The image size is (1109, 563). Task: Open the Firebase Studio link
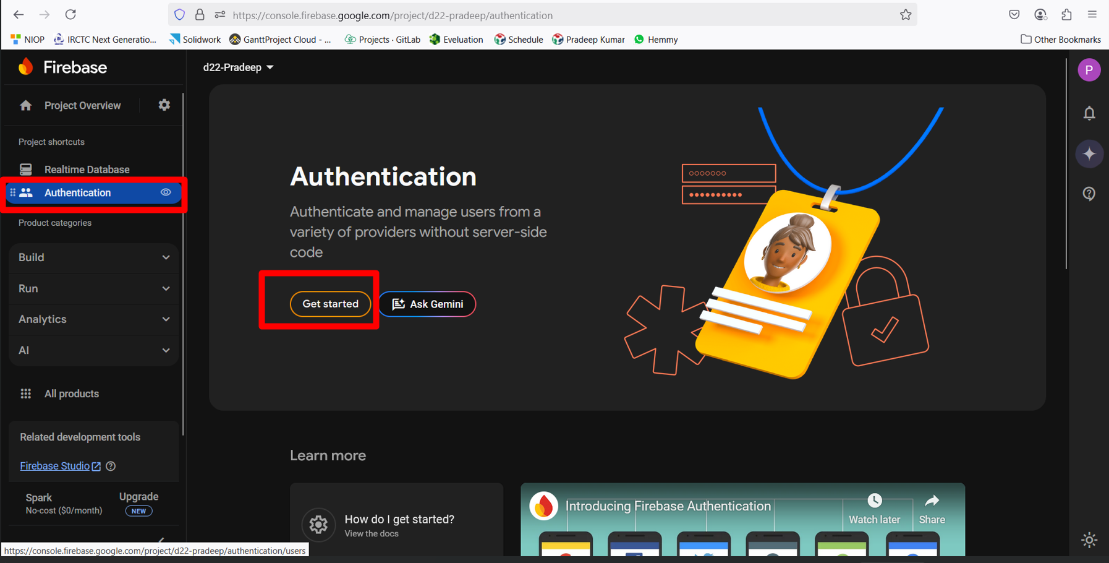(x=60, y=466)
